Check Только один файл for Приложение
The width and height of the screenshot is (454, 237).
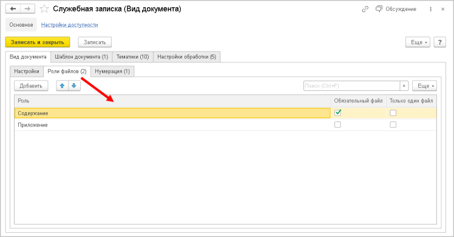pyautogui.click(x=393, y=125)
